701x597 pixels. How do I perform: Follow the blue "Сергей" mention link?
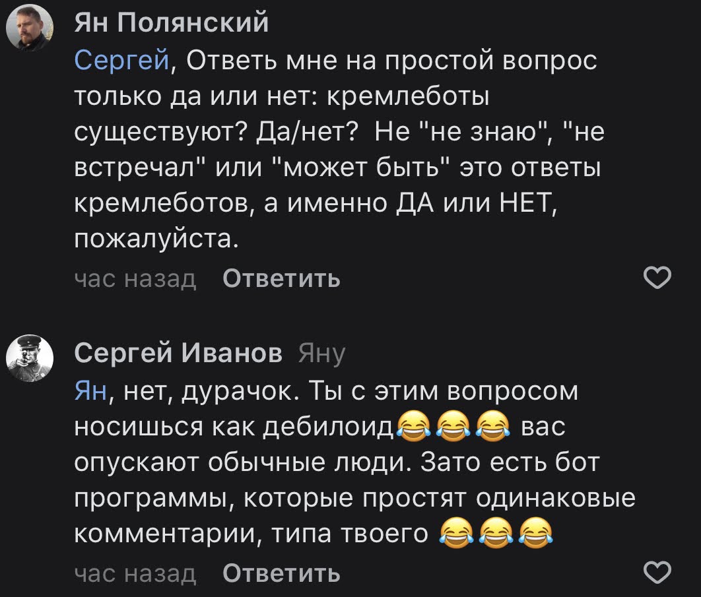(x=123, y=62)
